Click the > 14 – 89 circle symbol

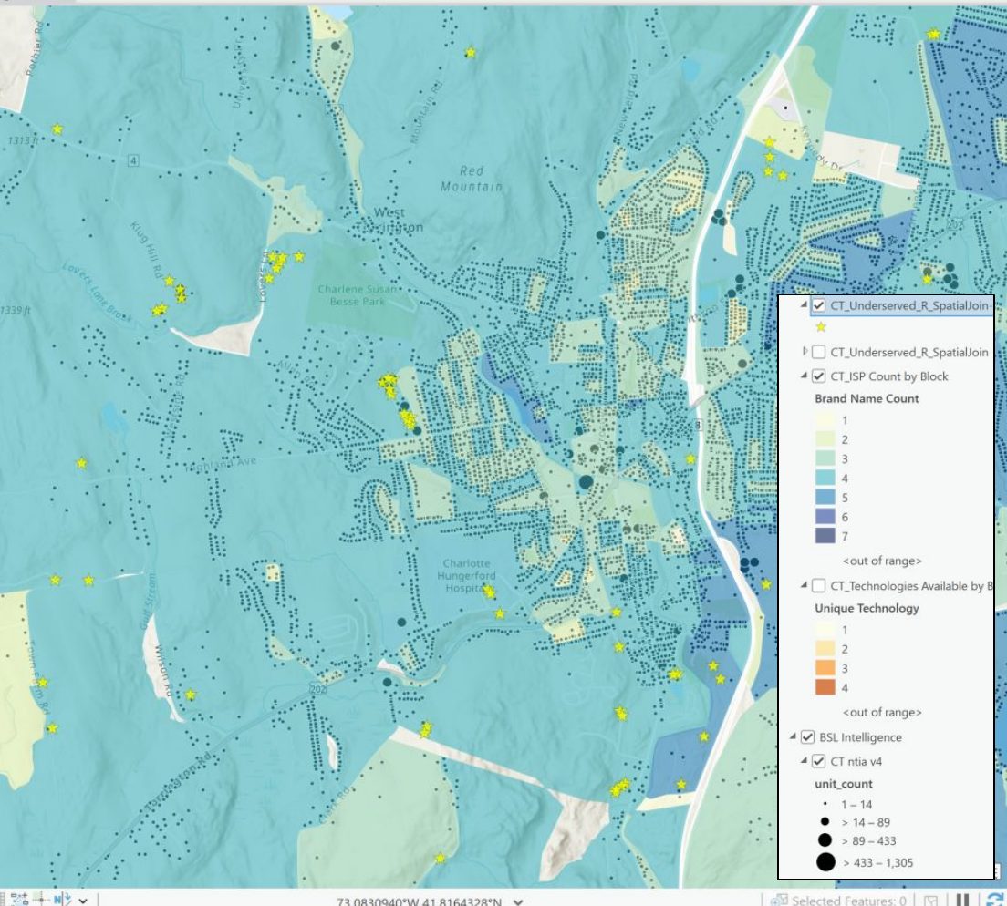(825, 821)
